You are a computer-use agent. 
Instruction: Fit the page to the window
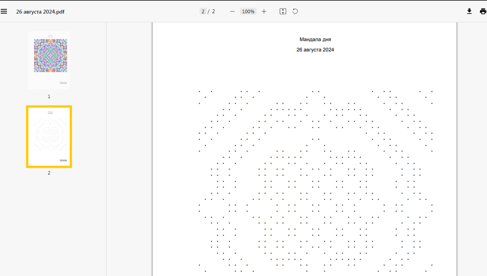pyautogui.click(x=283, y=11)
